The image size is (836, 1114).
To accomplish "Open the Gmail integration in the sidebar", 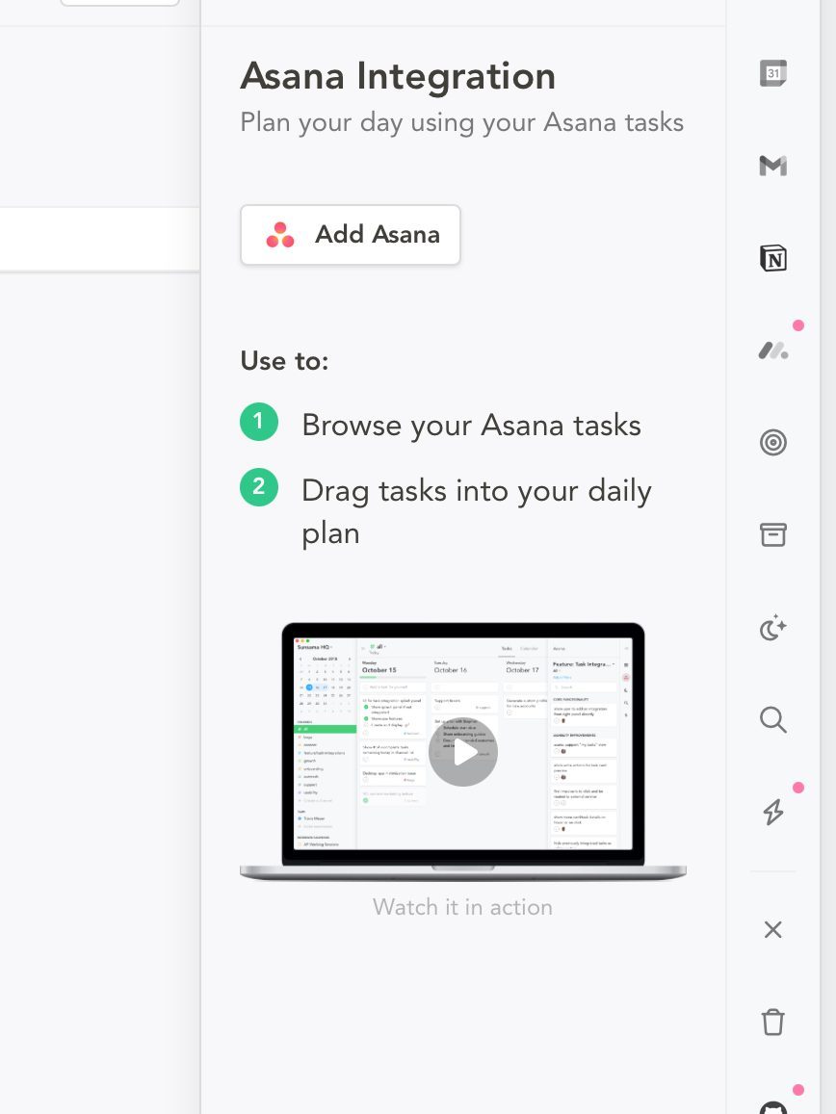I will (772, 166).
